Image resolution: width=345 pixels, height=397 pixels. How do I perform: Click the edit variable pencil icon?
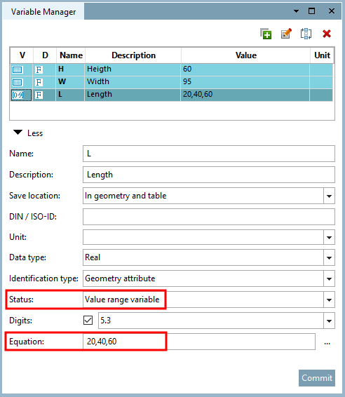click(x=286, y=34)
